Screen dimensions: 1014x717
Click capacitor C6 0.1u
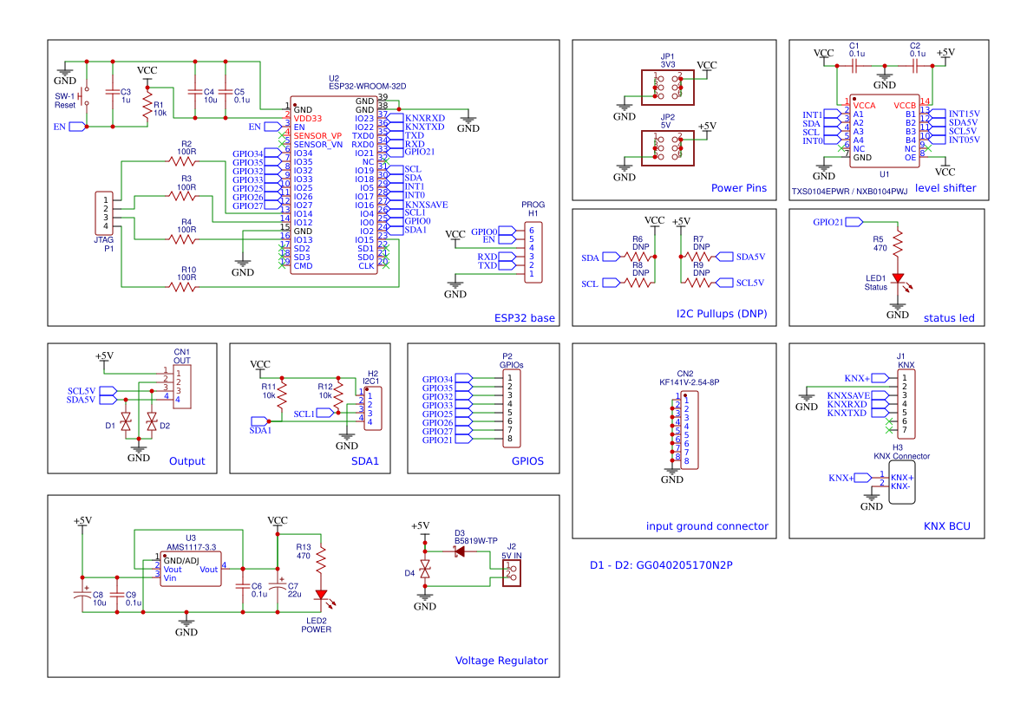tap(243, 586)
